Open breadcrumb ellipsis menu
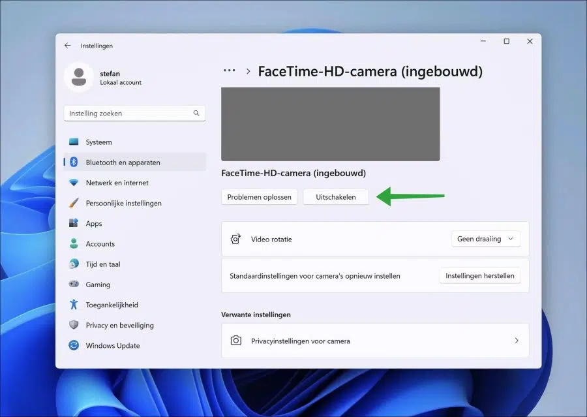Screen dimensions: 587x417 tap(229, 70)
